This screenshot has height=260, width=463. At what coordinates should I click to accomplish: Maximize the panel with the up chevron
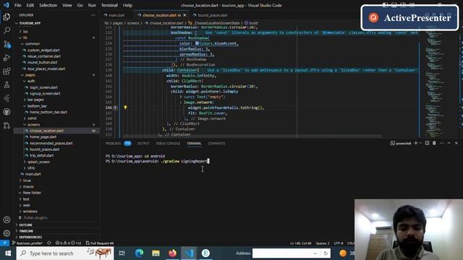click(x=449, y=143)
